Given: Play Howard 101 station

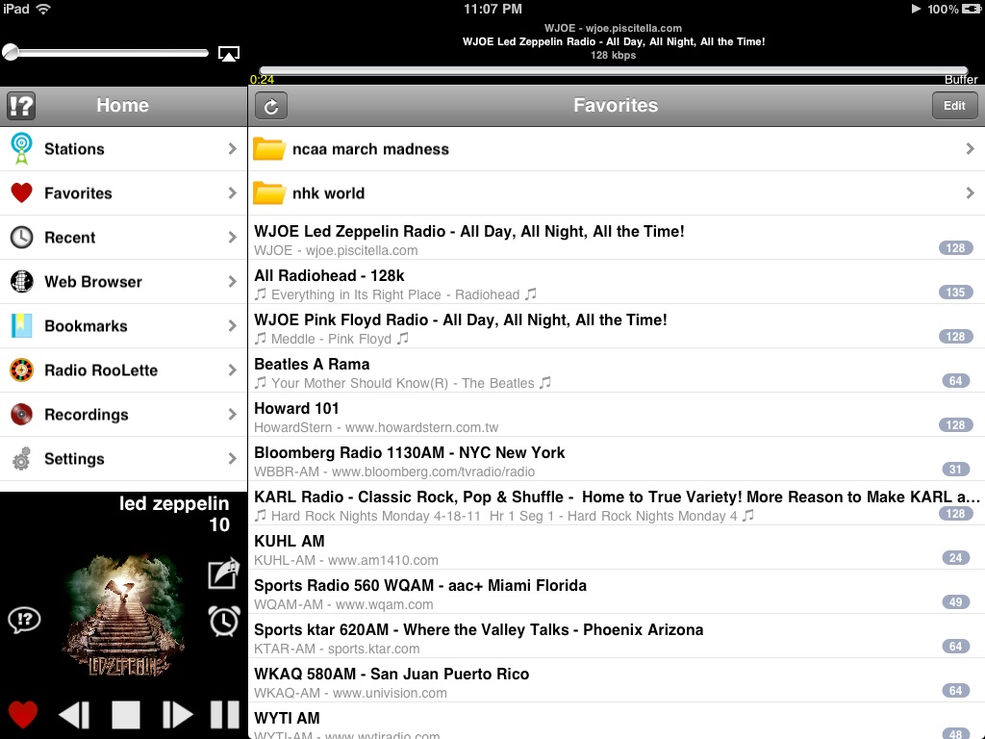Looking at the screenshot, I should pos(617,414).
